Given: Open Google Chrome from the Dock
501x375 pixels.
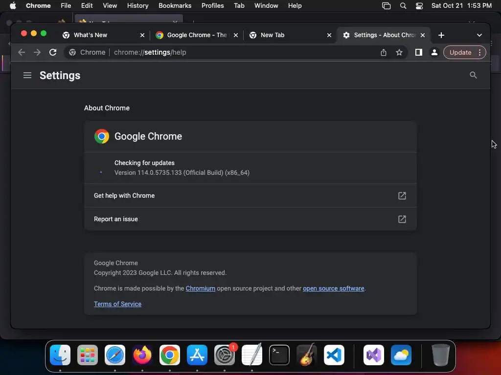Looking at the screenshot, I should 170,355.
